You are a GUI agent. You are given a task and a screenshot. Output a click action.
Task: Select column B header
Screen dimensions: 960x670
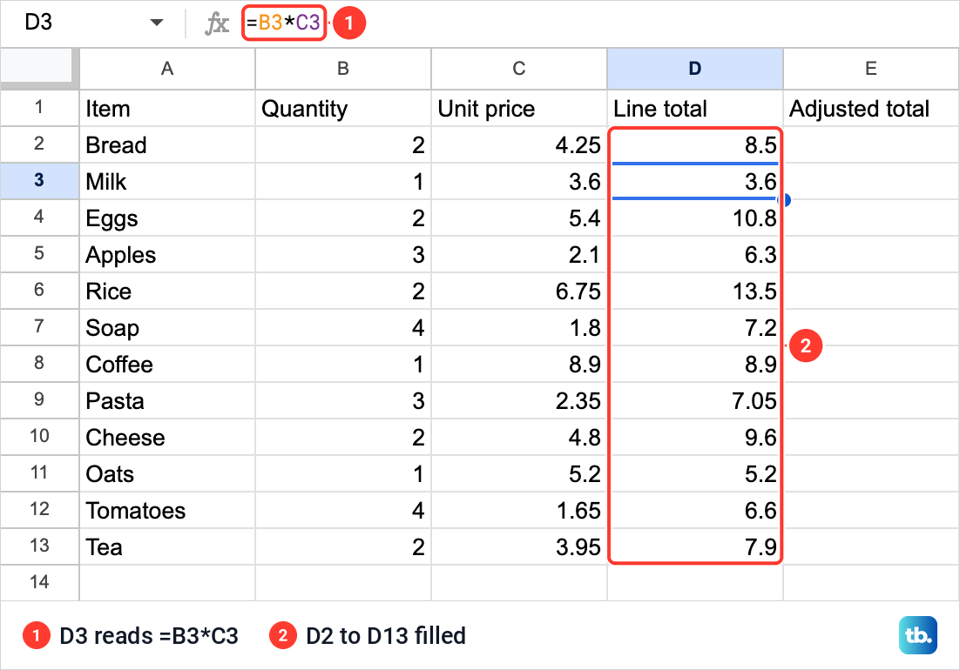343,69
